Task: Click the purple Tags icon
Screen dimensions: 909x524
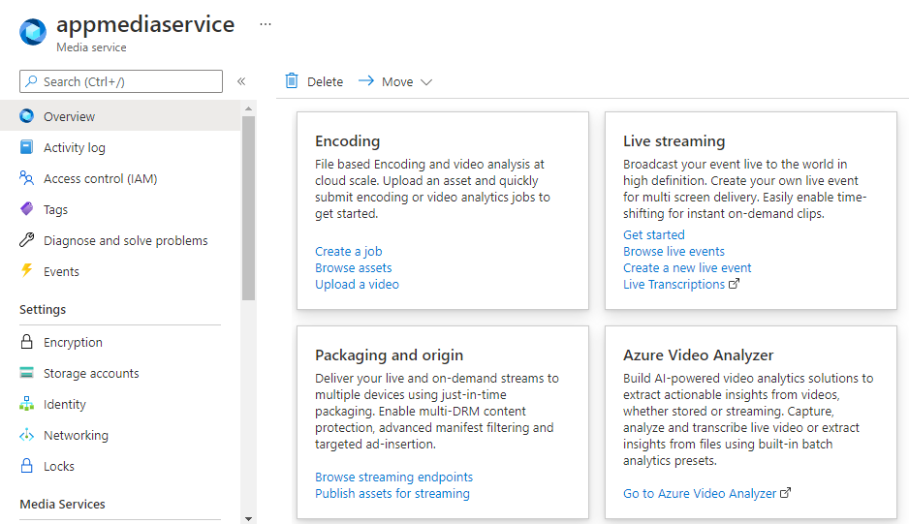Action: point(26,210)
